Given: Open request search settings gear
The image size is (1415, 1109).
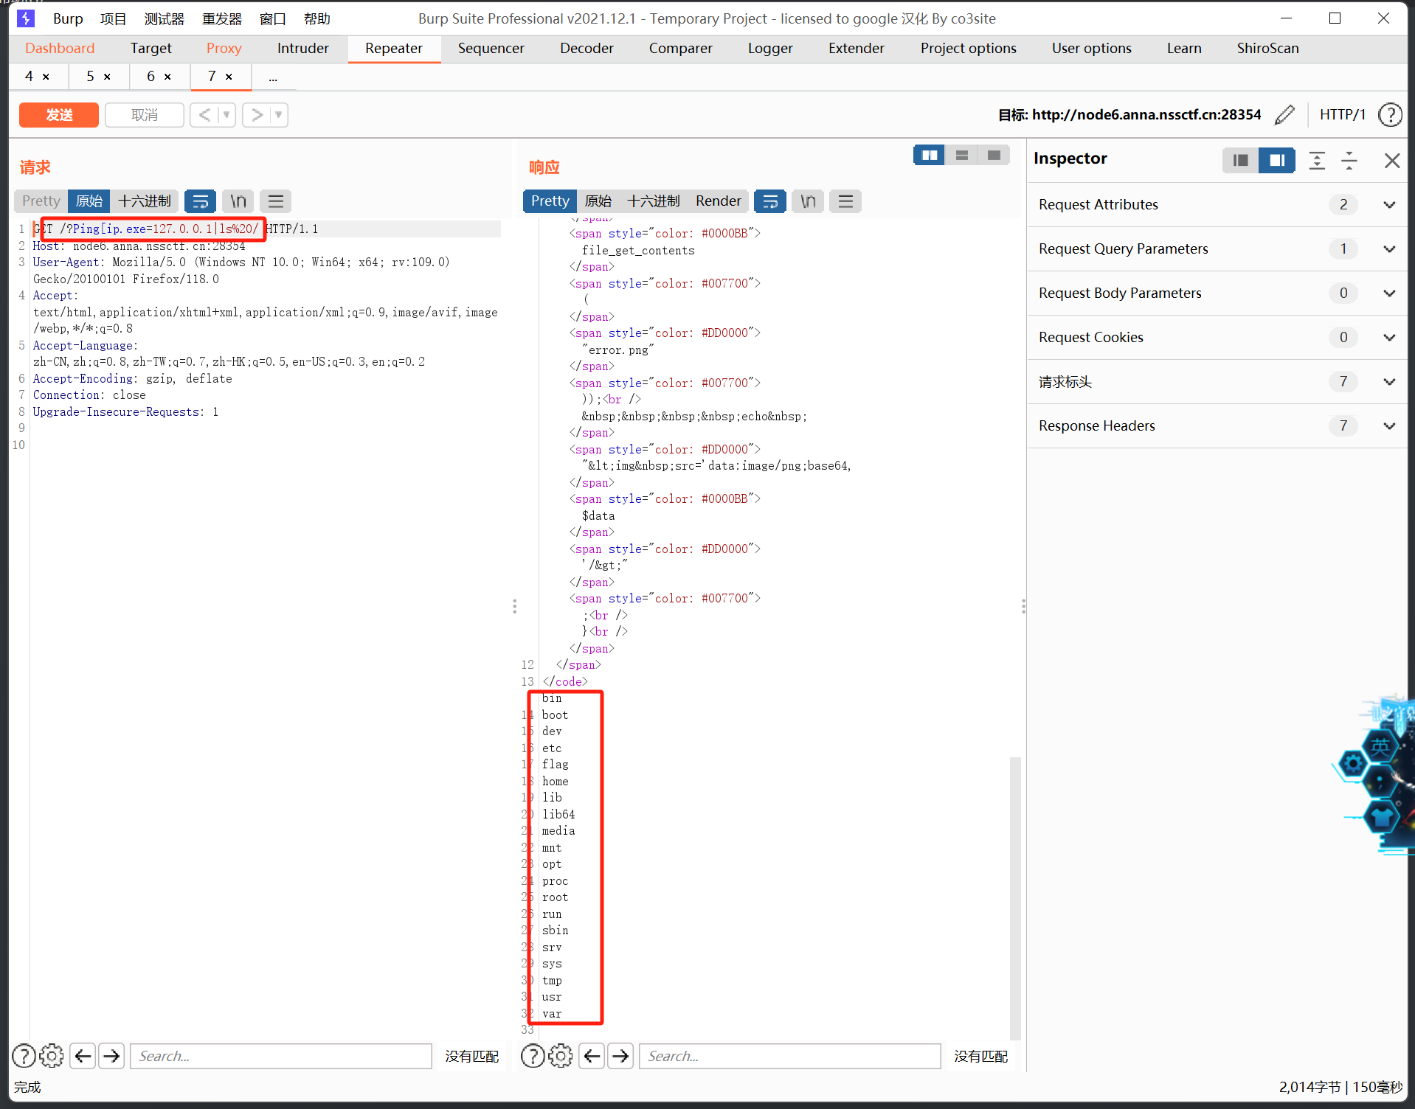Looking at the screenshot, I should 52,1056.
